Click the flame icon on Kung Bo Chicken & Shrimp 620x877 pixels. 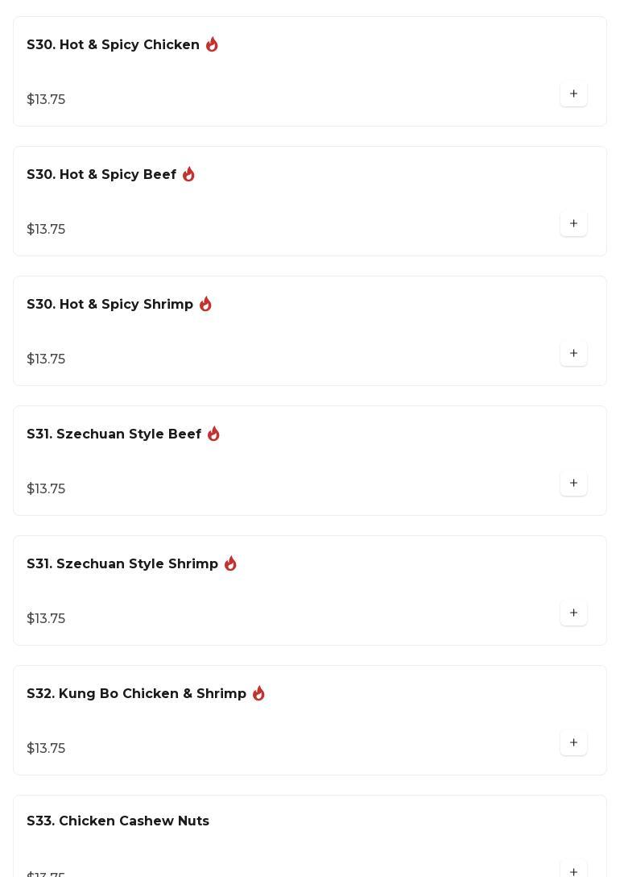click(x=258, y=693)
